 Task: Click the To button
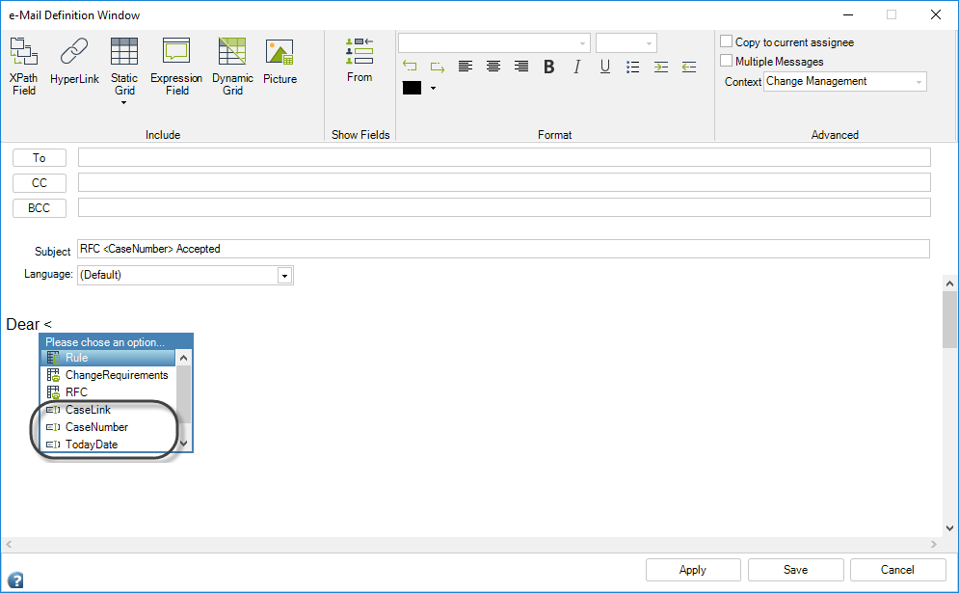[x=40, y=158]
